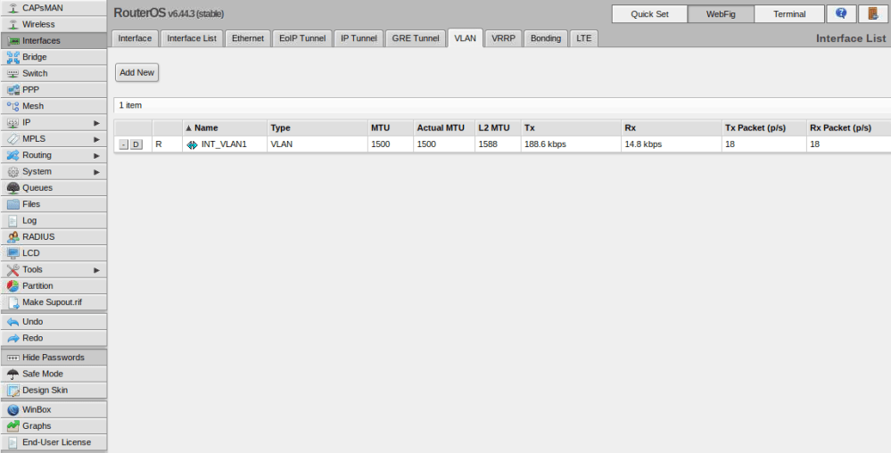The width and height of the screenshot is (891, 453).
Task: Click the Make Supout.rif icon
Action: point(13,302)
